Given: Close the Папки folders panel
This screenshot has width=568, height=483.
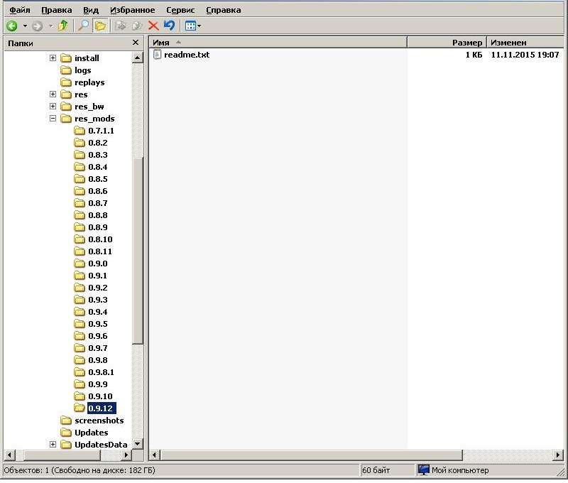Looking at the screenshot, I should coord(136,43).
